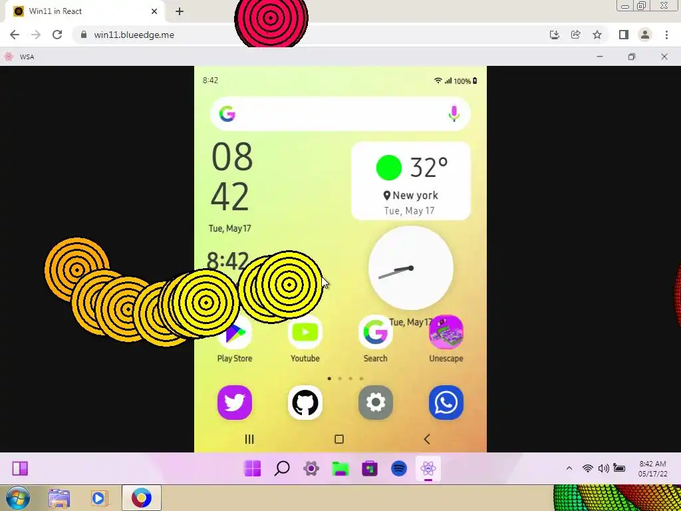Open Win11 taskbar search magnifier
Screen dimensions: 681x511
282,468
